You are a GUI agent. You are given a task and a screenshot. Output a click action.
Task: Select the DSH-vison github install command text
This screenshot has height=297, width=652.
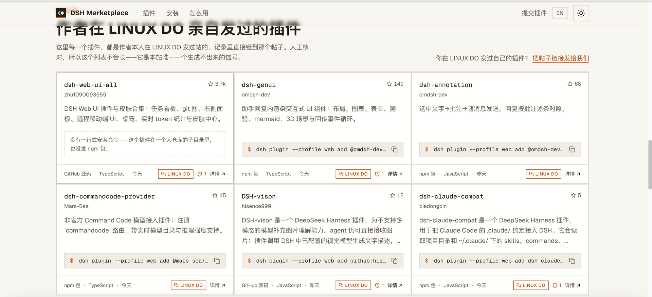click(x=321, y=261)
